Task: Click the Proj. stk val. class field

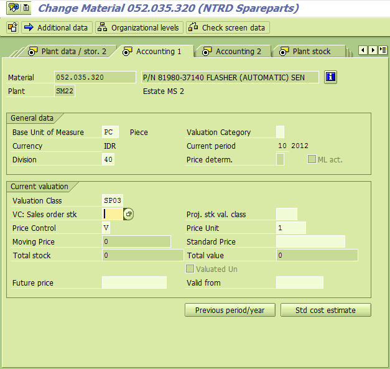Action: [287, 214]
